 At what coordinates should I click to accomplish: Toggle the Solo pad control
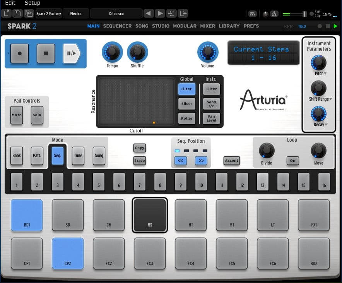[37, 115]
